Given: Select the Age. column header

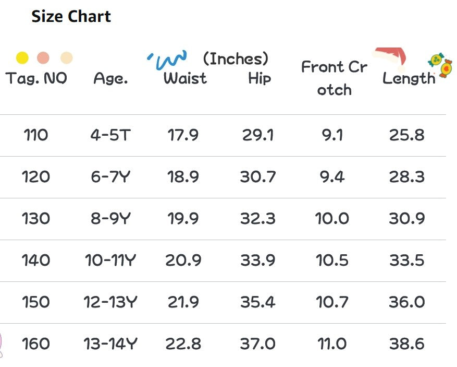Looking at the screenshot, I should (110, 79).
